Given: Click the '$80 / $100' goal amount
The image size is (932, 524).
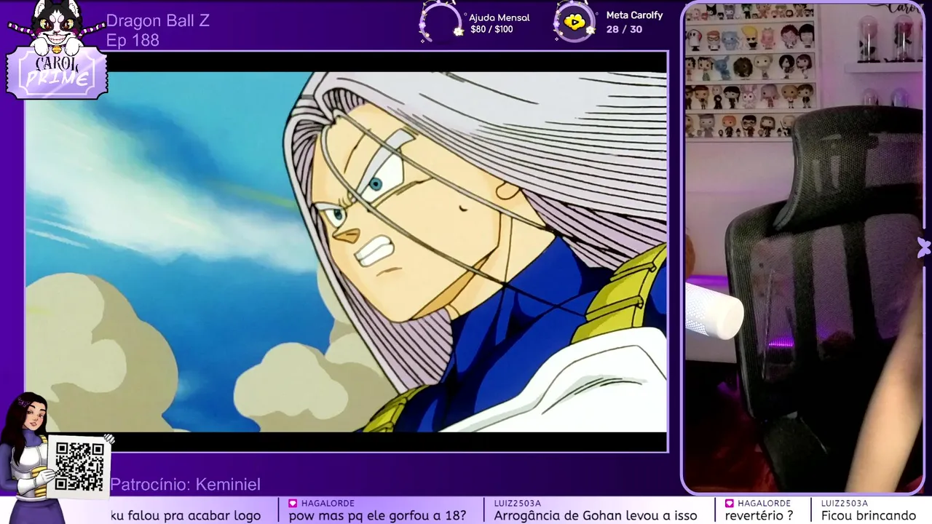Looking at the screenshot, I should click(491, 30).
